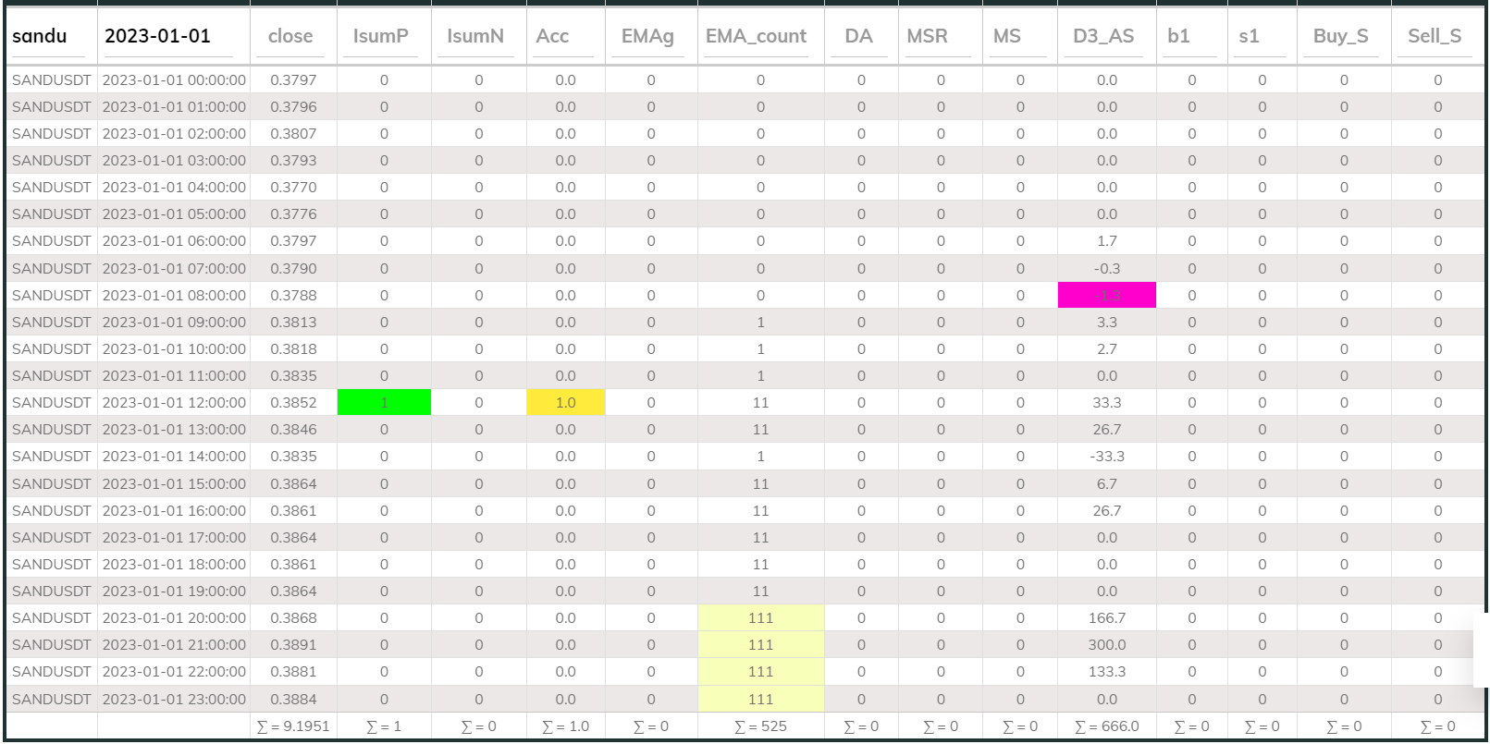This screenshot has width=1490, height=744.
Task: Click the close column sum ∑ = 9.1951
Action: (x=293, y=726)
